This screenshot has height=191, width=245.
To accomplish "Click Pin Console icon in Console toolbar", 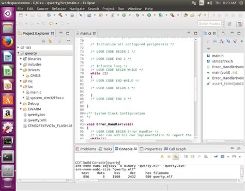I will [x=216, y=156].
